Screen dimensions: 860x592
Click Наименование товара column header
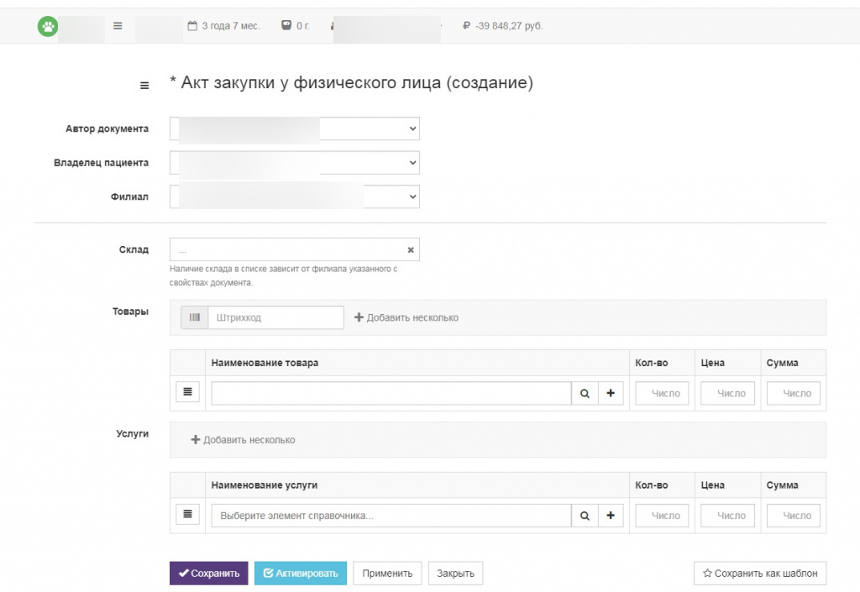(x=265, y=363)
